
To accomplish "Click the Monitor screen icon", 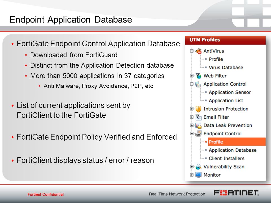I will tap(198, 175).
